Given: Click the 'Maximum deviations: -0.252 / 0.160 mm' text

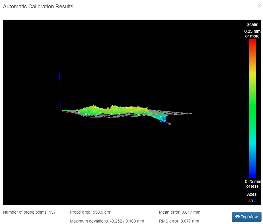Looking at the screenshot, I should click(107, 221).
